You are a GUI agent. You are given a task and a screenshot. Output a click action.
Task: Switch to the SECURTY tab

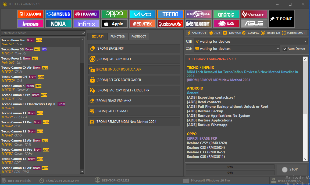[x=98, y=36]
